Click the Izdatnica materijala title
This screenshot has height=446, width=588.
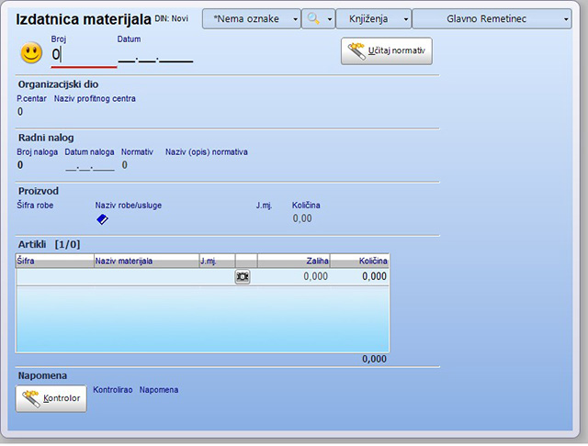[84, 19]
